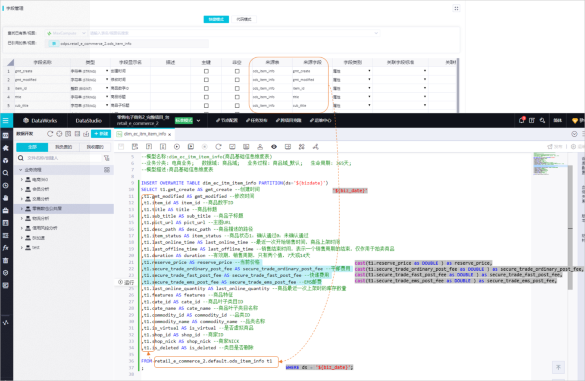
Task: Tick 非空 checkbox for title row
Action: [x=237, y=97]
